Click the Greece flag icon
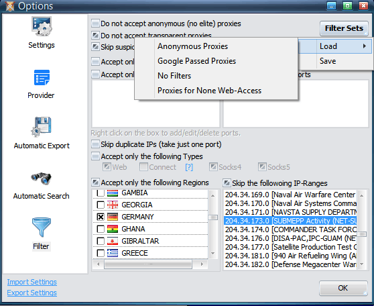Image resolution: width=374 pixels, height=306 pixels. 113,253
